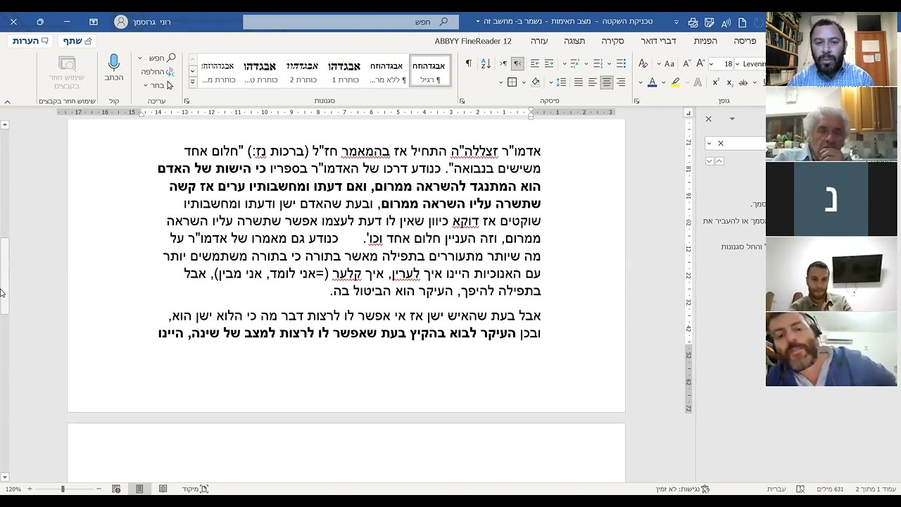Screen dimensions: 901x507
Task: Toggle show paragraph marks (pilcrow)
Action: [x=469, y=63]
